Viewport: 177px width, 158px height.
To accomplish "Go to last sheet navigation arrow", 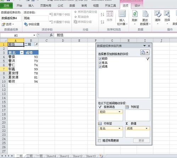I will coord(12,156).
